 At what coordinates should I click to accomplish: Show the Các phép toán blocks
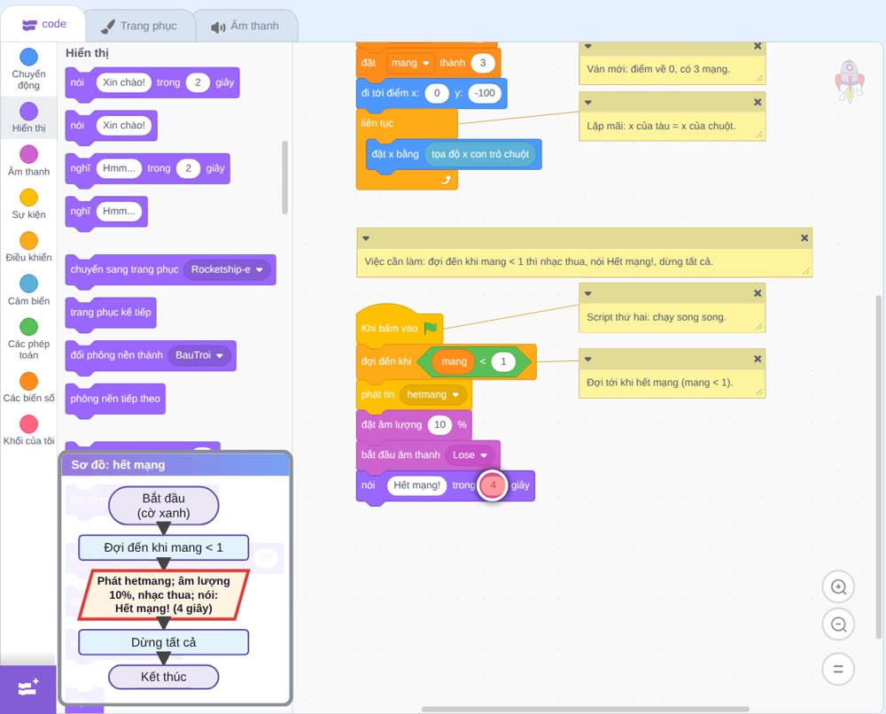point(28,339)
